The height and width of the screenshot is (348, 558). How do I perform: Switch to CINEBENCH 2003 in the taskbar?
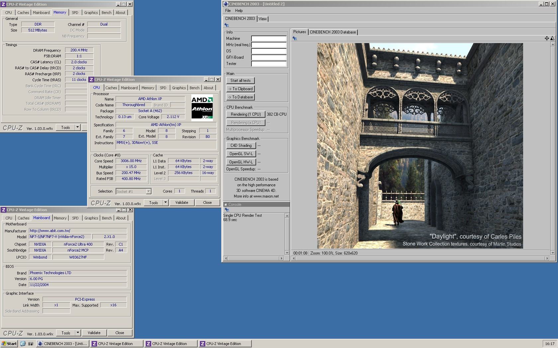(62, 344)
